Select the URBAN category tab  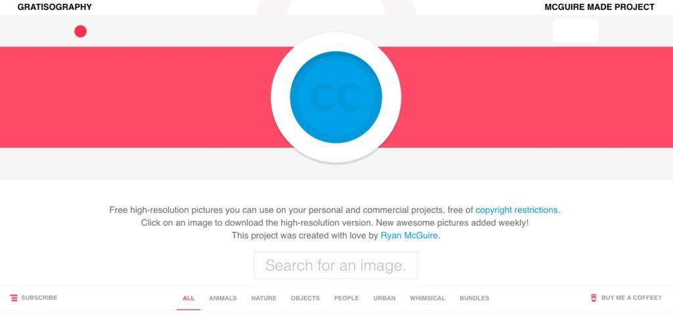click(x=384, y=298)
